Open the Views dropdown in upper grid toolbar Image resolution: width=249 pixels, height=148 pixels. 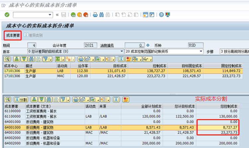coord(90,59)
